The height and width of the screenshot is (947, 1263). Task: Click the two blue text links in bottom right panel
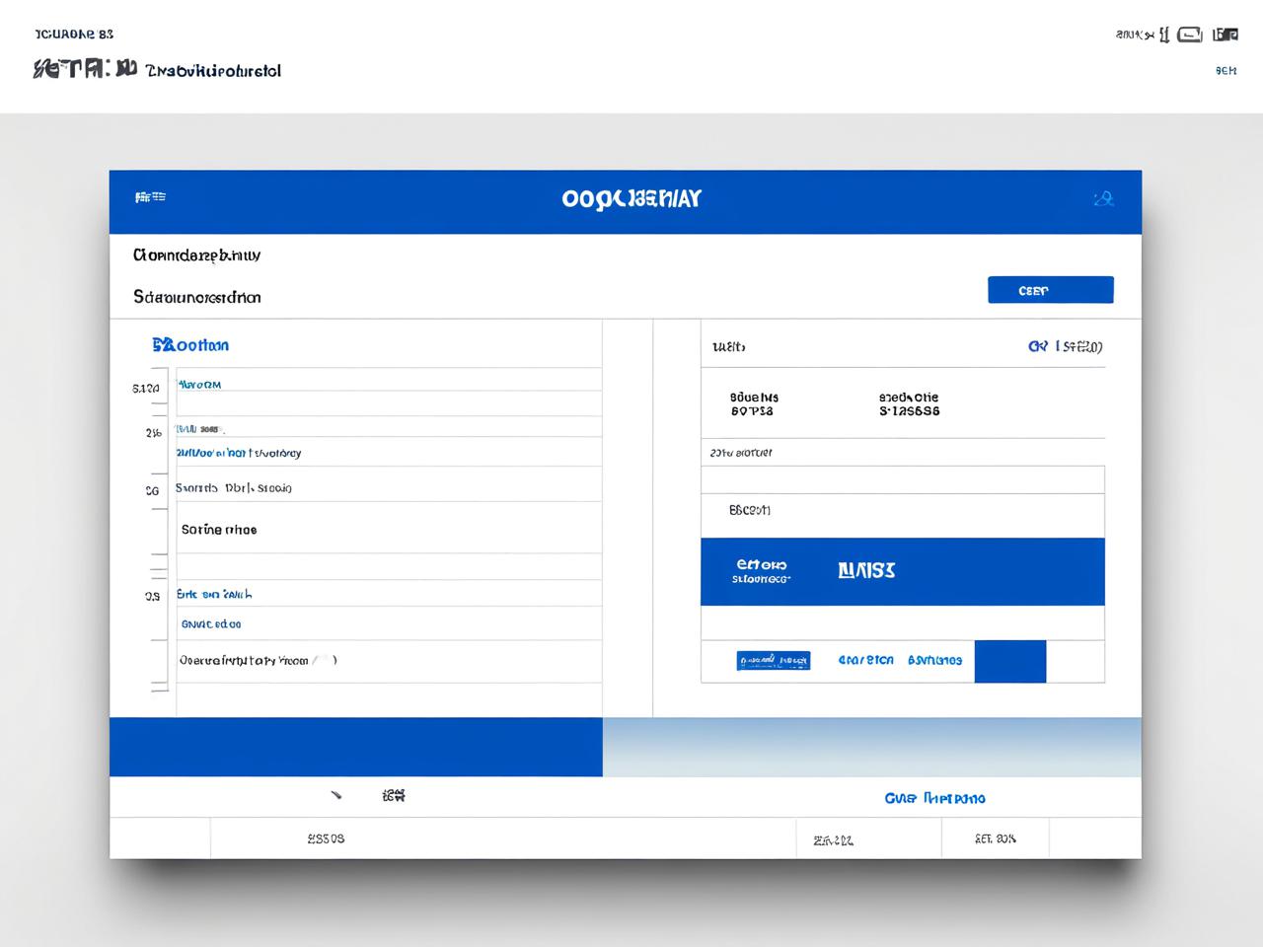900,660
